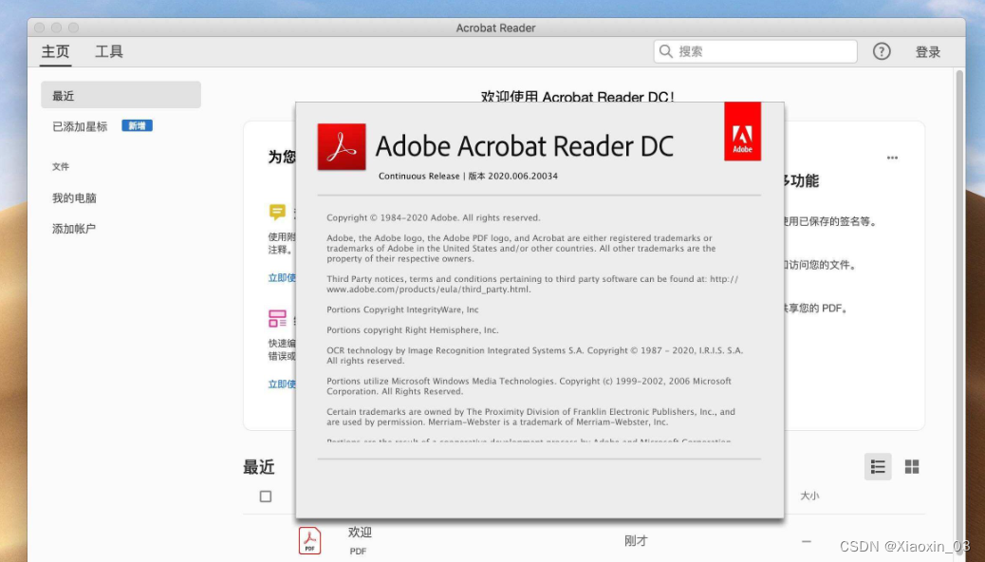Click the version text 2020.006.20034
This screenshot has width=985, height=562.
pyautogui.click(x=523, y=176)
